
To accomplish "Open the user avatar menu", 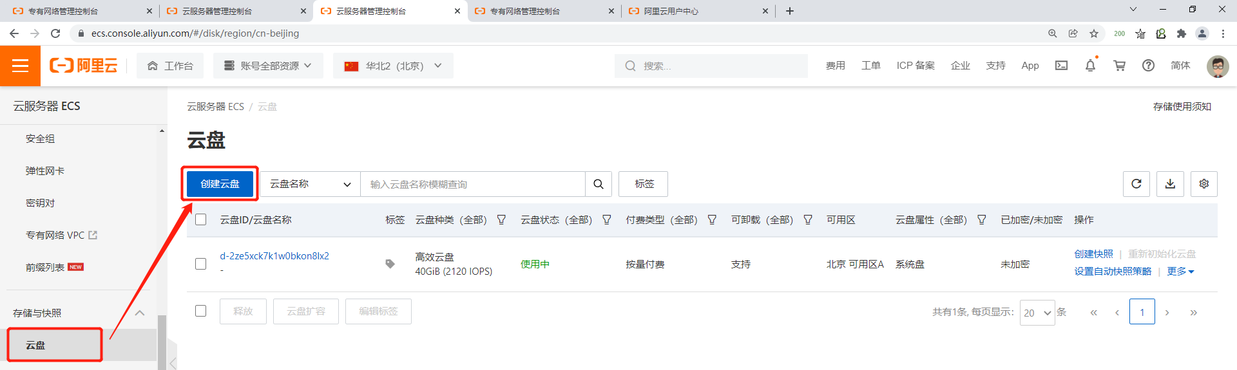I will (1217, 66).
